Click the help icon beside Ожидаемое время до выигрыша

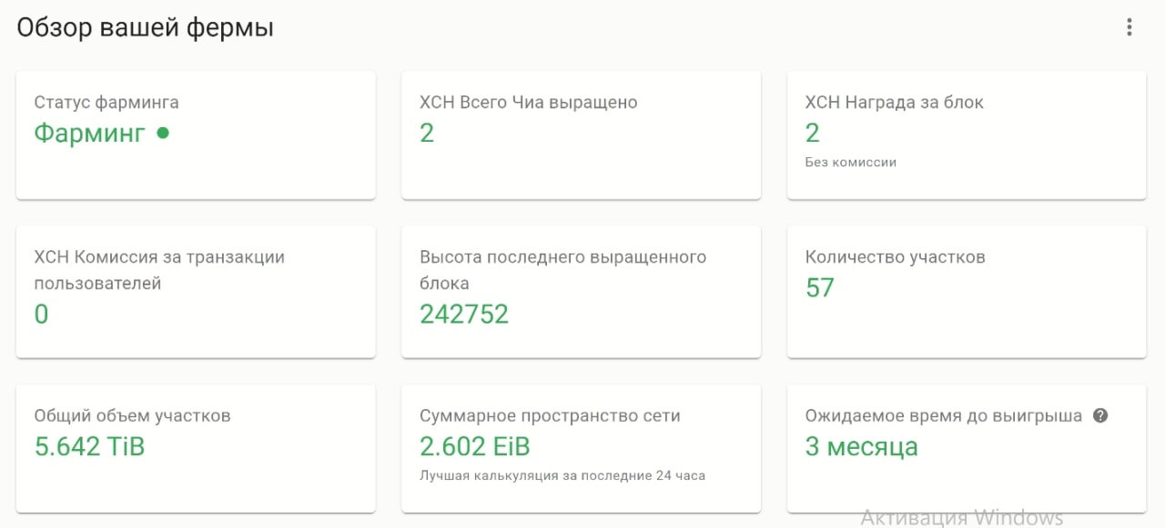point(1100,415)
